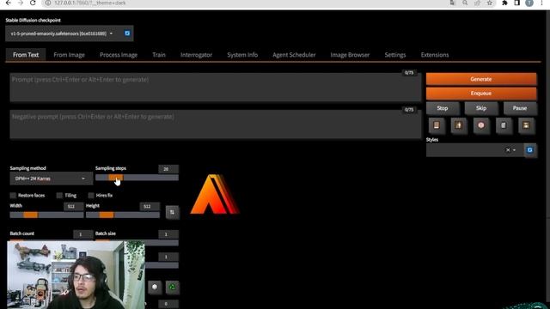
Task: Open the Image Browser tab
Action: point(350,55)
